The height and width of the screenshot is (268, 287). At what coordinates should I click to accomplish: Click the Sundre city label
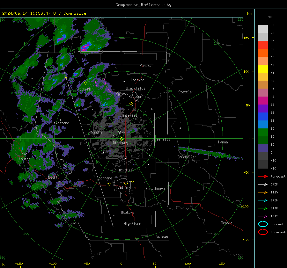pos(97,132)
